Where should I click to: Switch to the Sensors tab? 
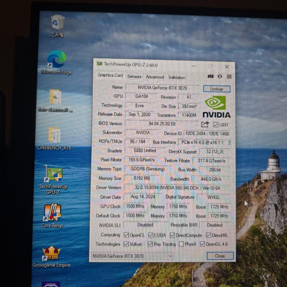[134, 77]
